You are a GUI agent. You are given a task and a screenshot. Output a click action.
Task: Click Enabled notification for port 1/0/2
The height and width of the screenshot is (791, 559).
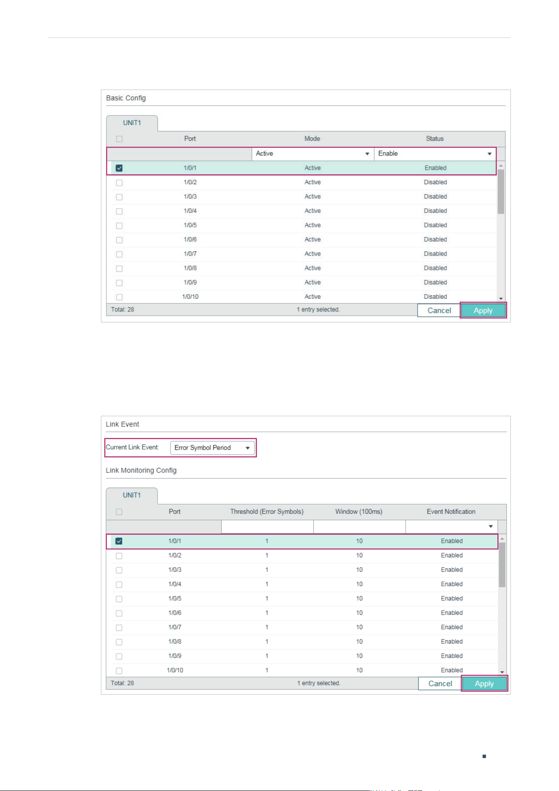(452, 556)
